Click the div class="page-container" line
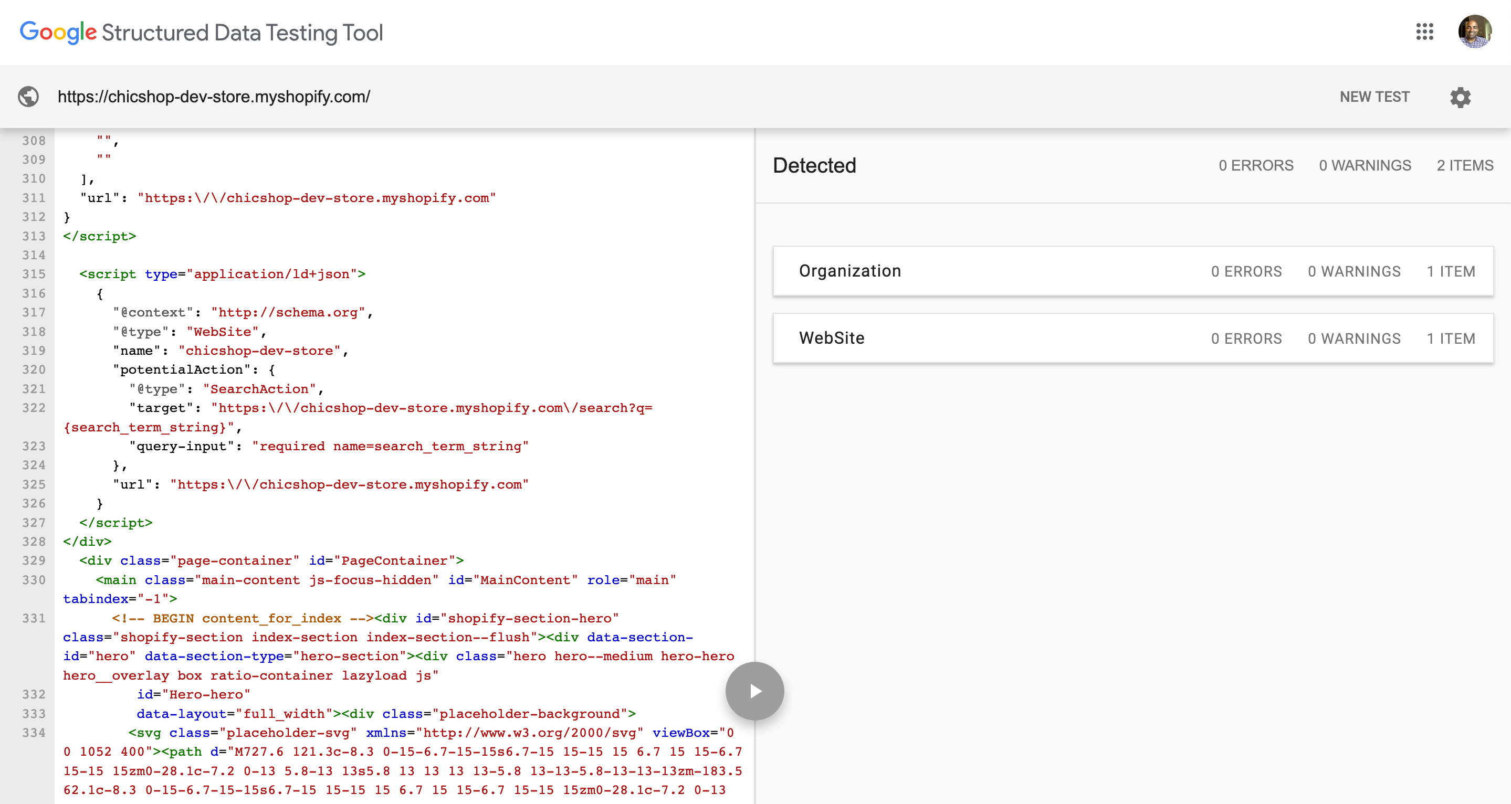 pos(271,560)
